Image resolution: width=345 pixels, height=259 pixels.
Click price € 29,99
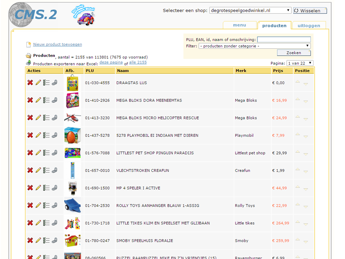279,153
